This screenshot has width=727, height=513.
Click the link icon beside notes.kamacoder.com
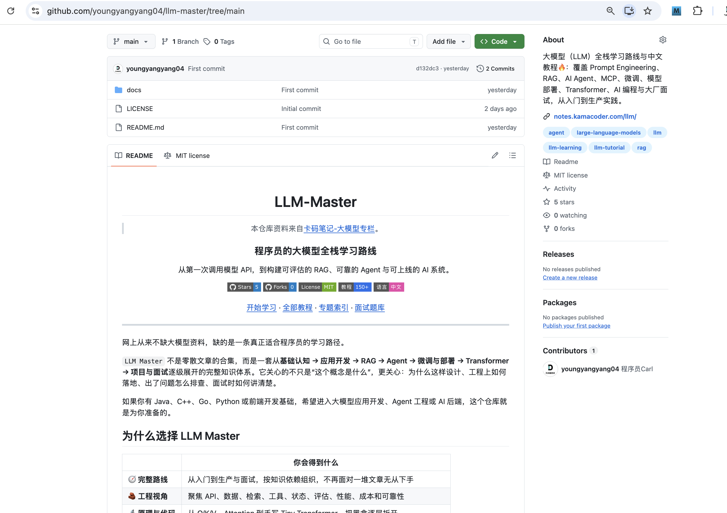546,116
